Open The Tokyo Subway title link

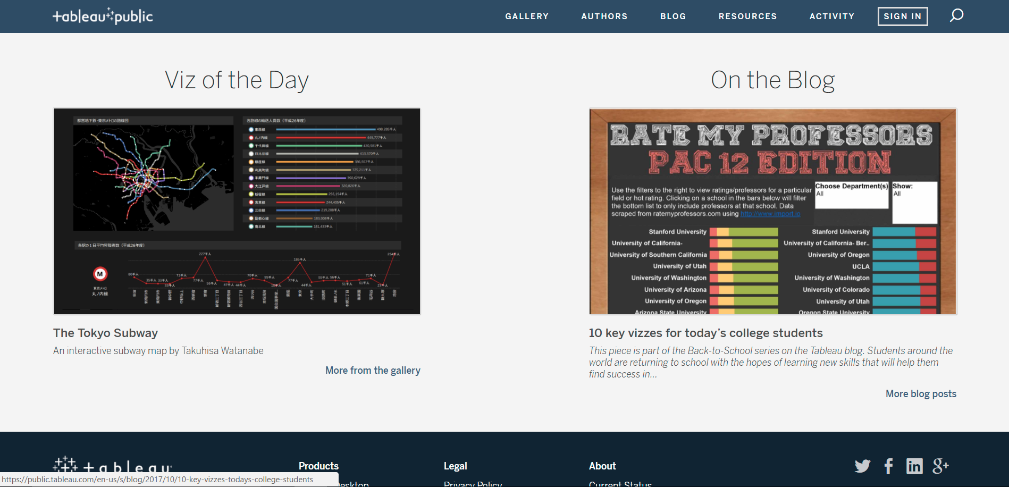105,333
